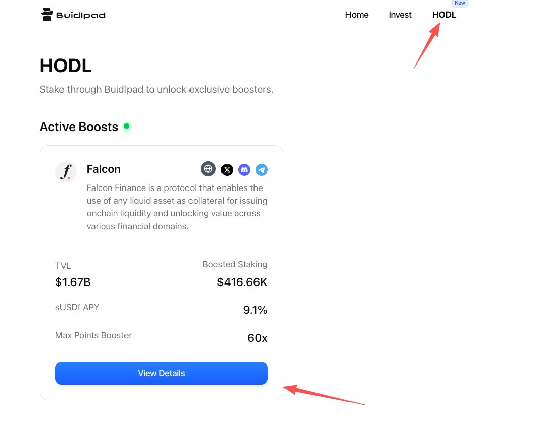
Task: Click the sUSDf APY 9.1% value
Action: coord(255,310)
